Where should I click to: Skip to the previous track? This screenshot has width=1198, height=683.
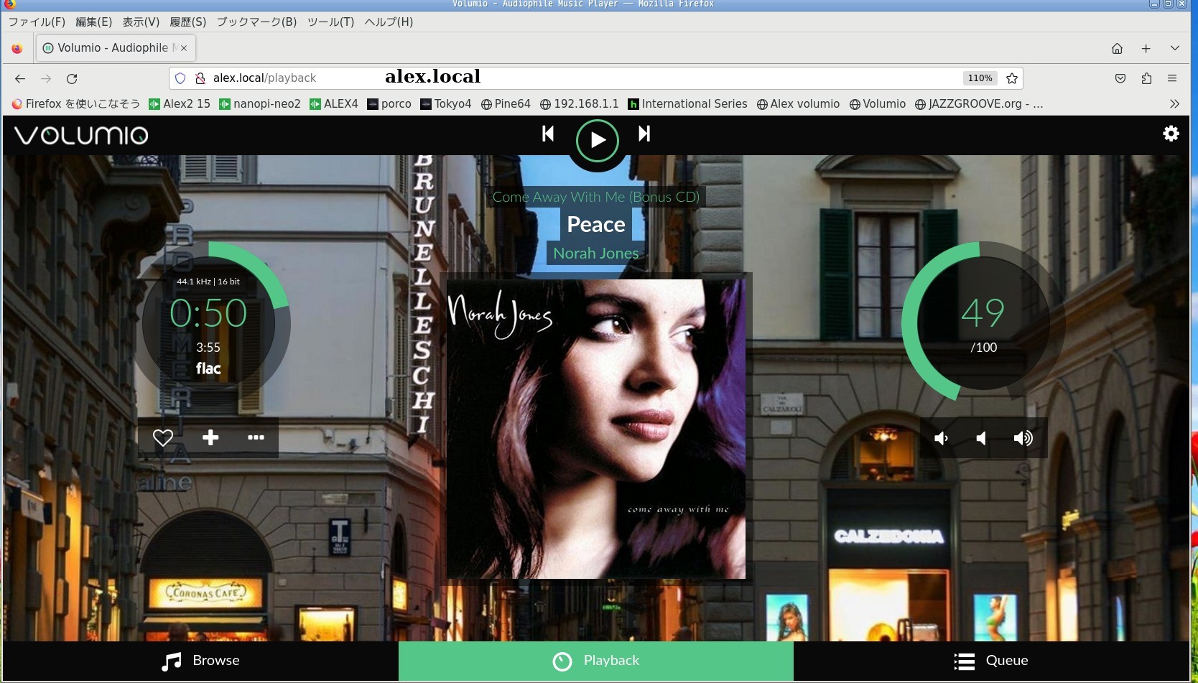click(548, 134)
